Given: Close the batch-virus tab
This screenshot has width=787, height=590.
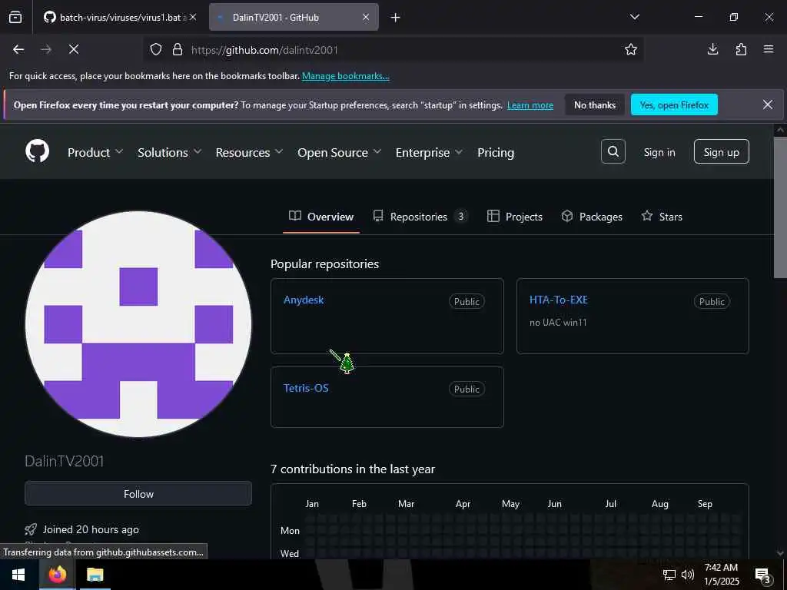Looking at the screenshot, I should coord(193,17).
